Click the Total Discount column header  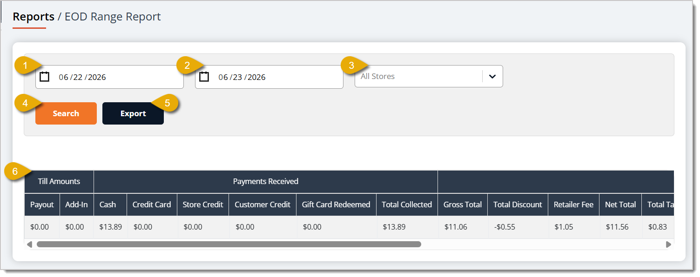[x=518, y=204]
